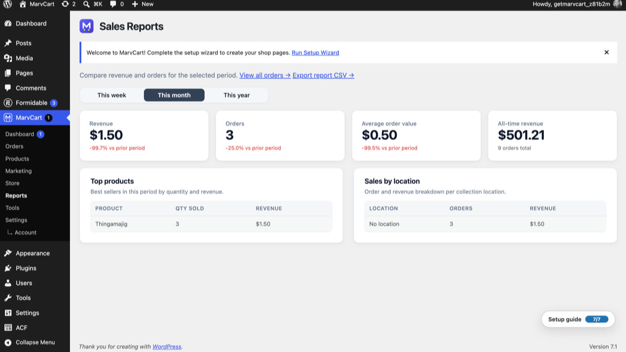
Task: Click the Export report CSV link
Action: (323, 75)
